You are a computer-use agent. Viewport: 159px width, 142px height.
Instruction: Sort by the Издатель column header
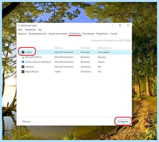(x=59, y=48)
